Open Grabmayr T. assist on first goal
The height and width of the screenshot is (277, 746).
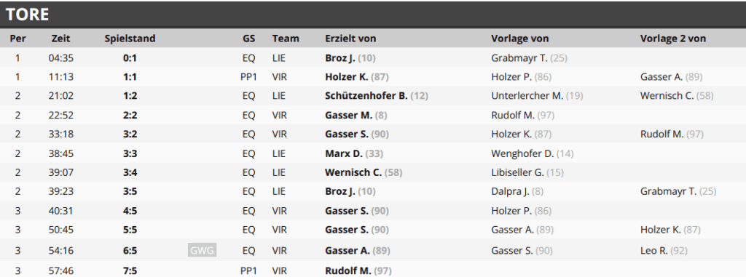[x=519, y=58]
